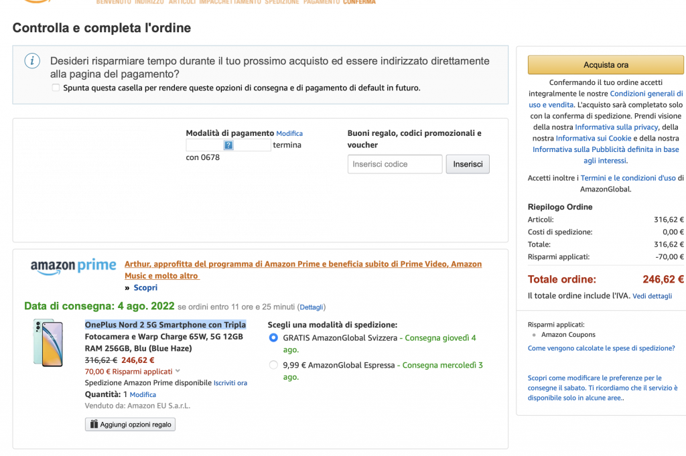Expand delivery date Dettagli

(311, 307)
